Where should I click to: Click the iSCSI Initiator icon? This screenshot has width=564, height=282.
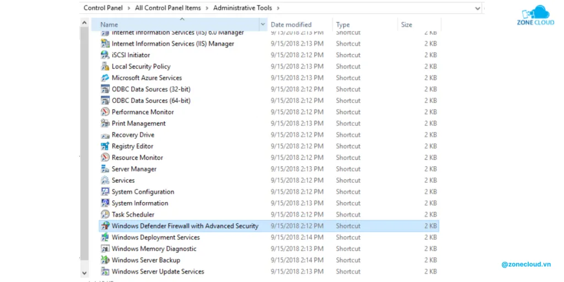[105, 55]
